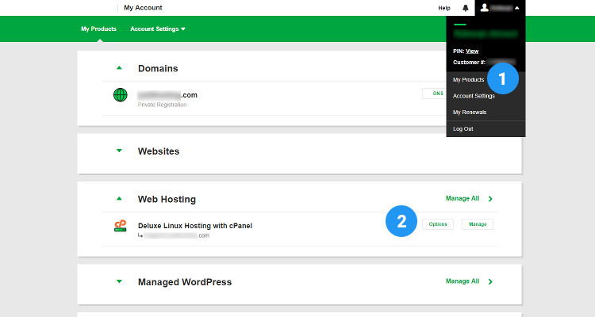
Task: Click the Private Registration label
Action: (x=162, y=105)
